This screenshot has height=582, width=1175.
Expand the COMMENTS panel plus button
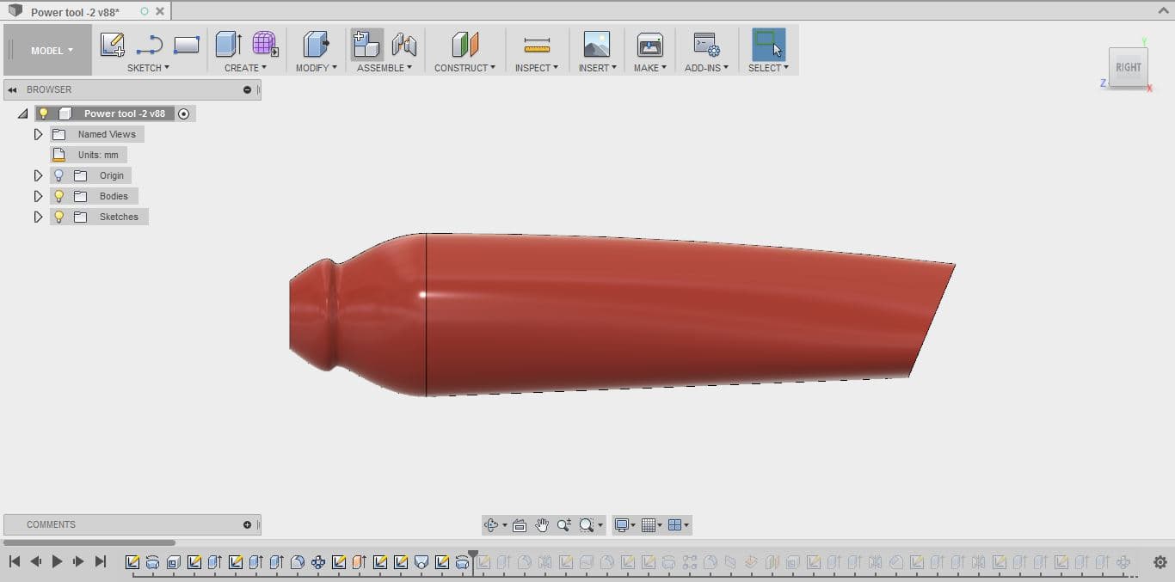(248, 524)
